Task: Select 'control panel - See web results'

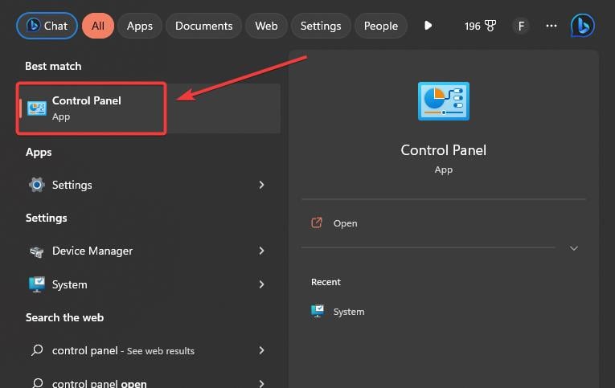Action: click(149, 350)
